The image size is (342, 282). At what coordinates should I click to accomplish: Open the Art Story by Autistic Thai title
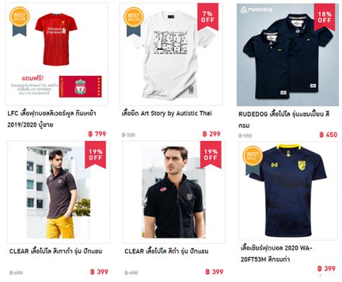tap(167, 113)
